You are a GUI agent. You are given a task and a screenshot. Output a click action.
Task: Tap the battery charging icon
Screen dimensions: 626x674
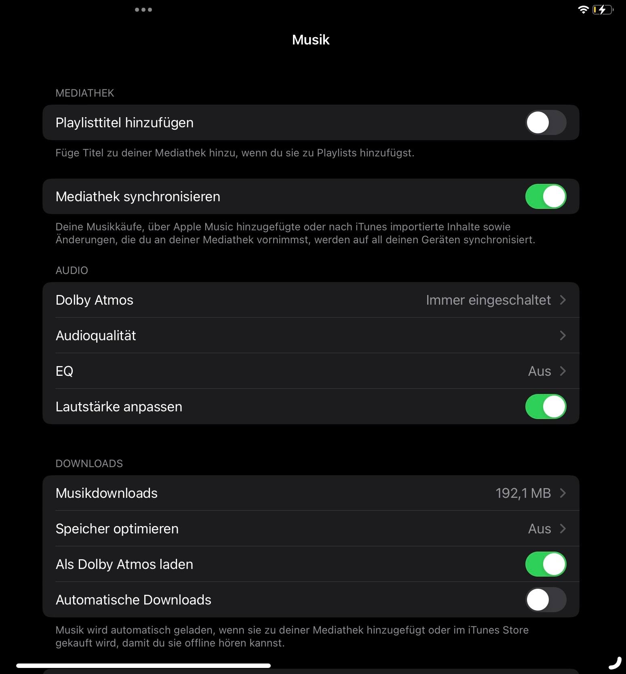point(603,10)
